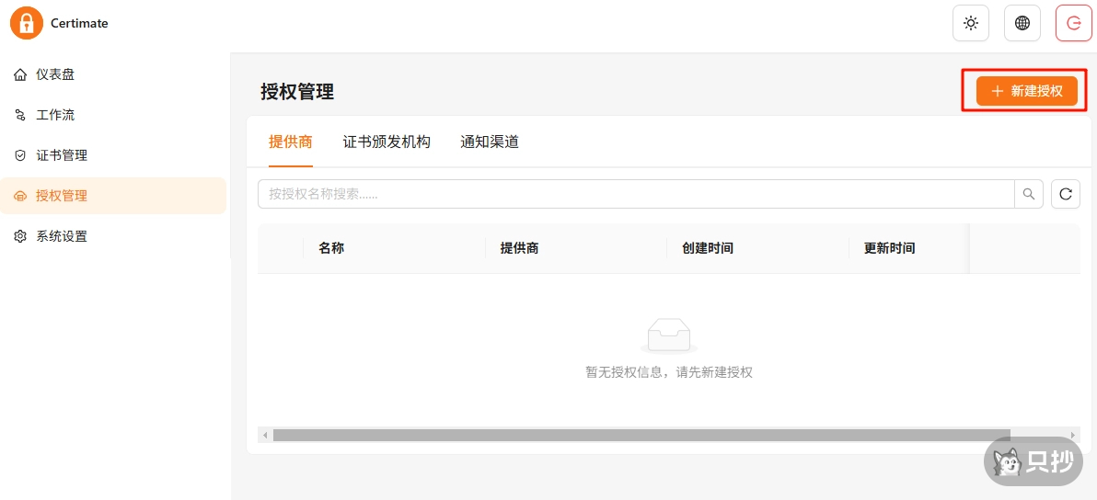Select 授权管理 in the sidebar
This screenshot has width=1097, height=500.
pos(62,196)
